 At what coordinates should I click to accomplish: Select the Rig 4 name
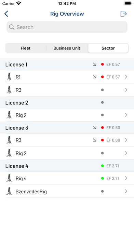click(21, 179)
